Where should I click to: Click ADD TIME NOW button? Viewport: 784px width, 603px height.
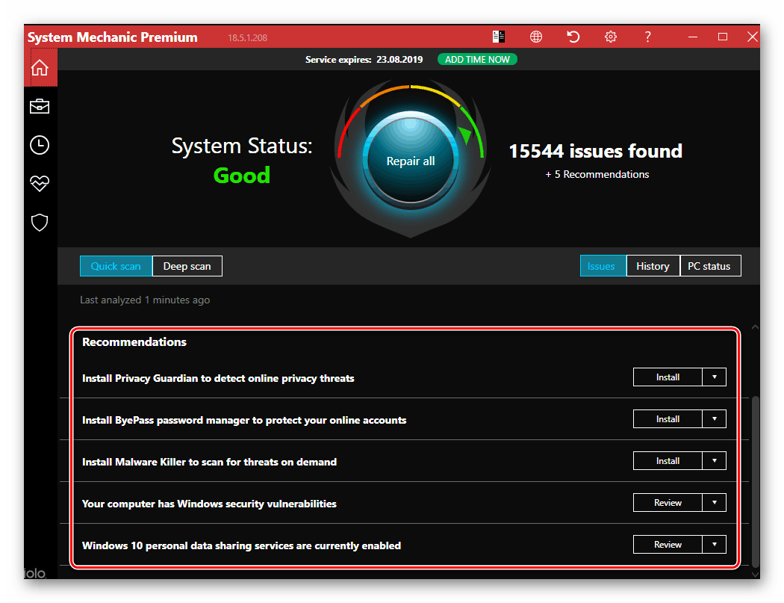477,60
